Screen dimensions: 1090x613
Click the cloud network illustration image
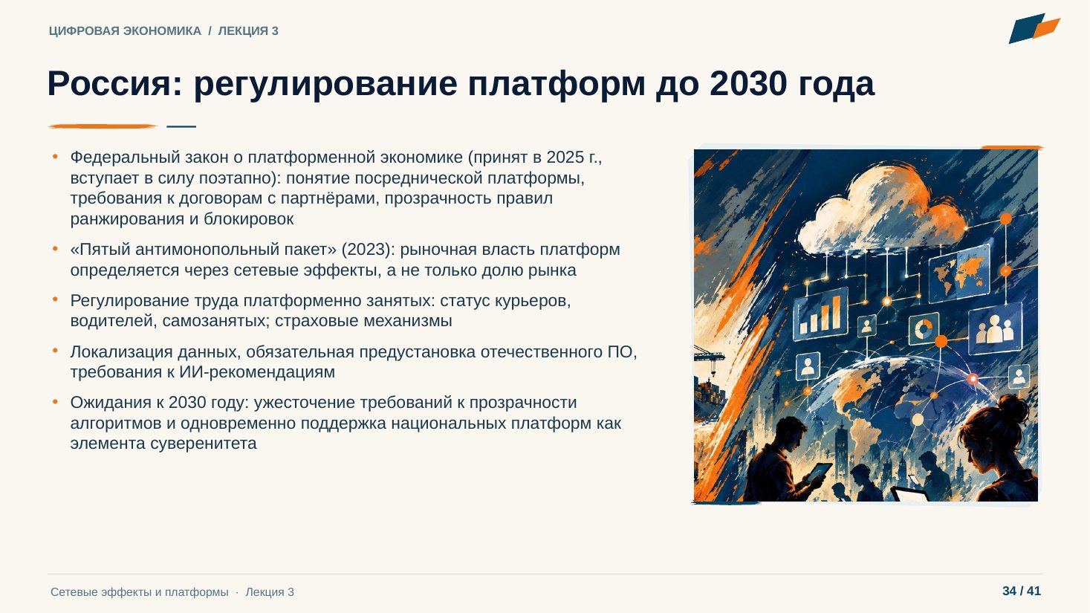click(866, 325)
